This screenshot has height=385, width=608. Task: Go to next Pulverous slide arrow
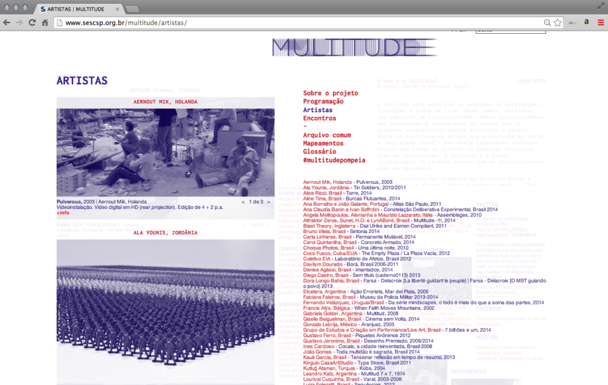(x=268, y=202)
